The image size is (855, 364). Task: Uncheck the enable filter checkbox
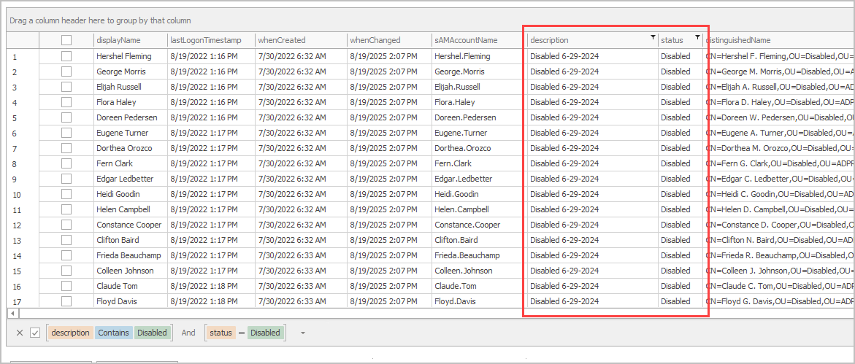click(35, 333)
